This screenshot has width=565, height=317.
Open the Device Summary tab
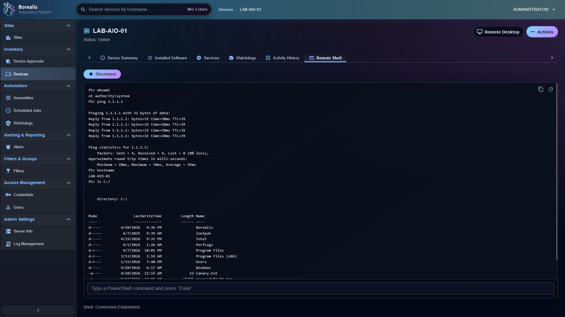pos(119,58)
